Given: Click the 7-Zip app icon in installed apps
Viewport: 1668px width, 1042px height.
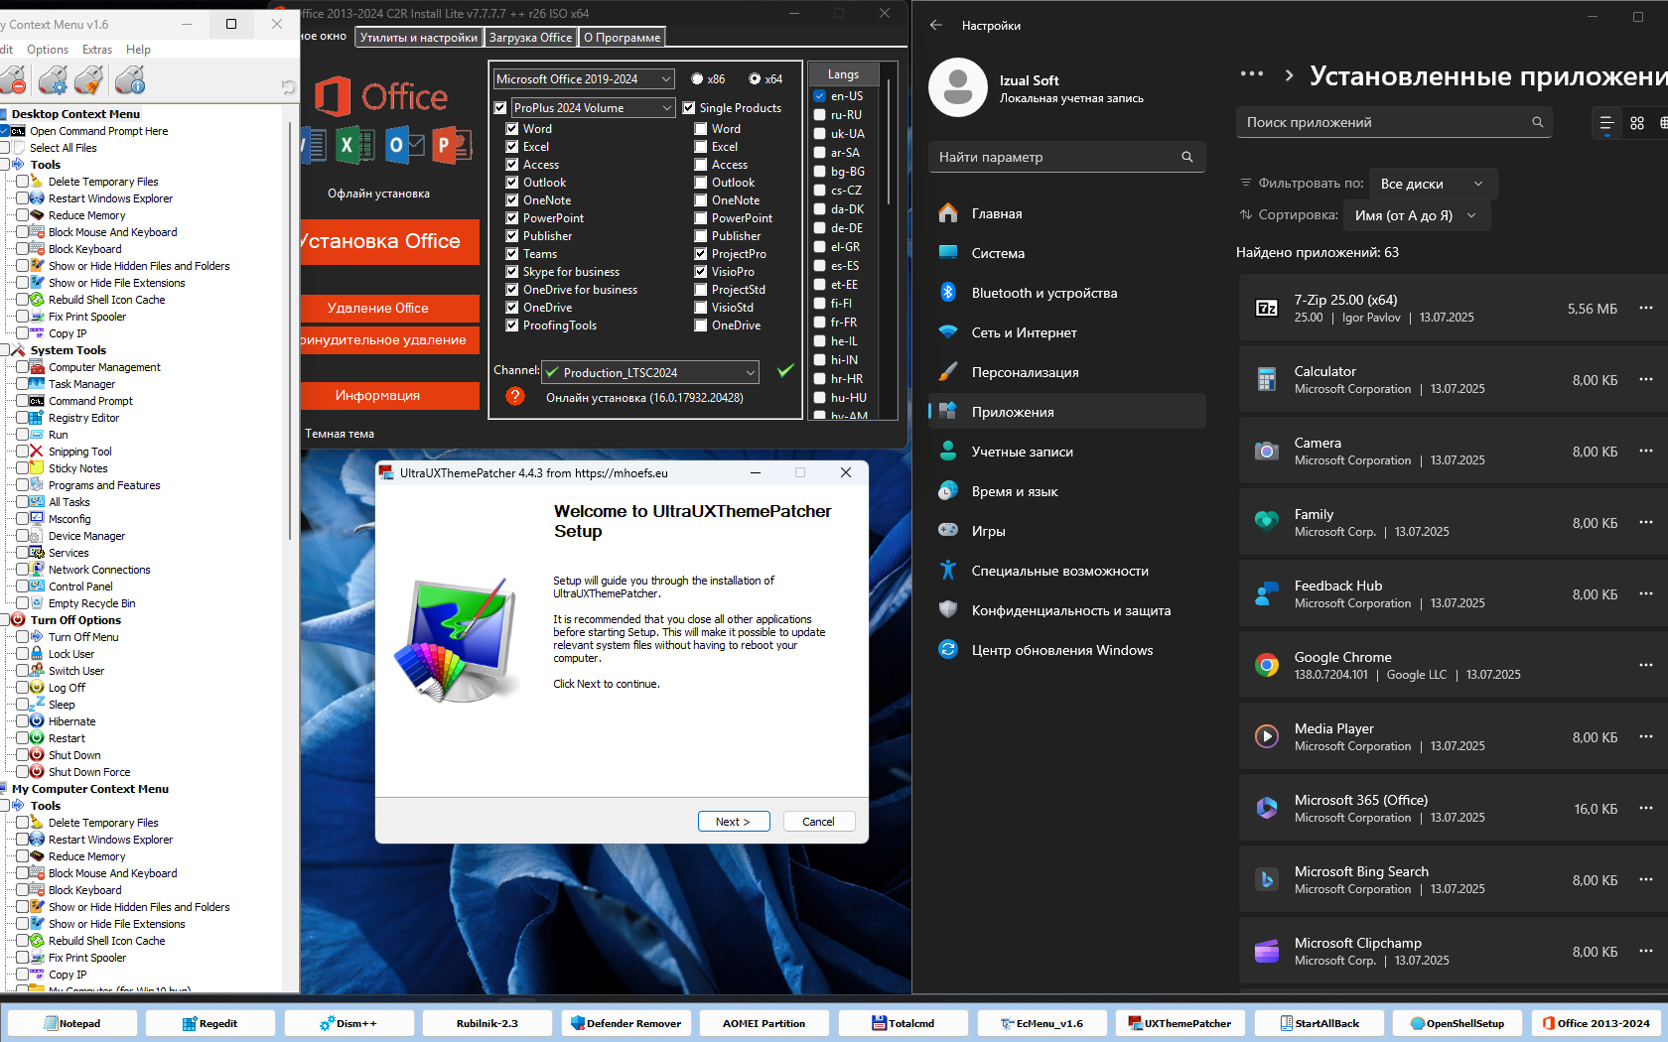Looking at the screenshot, I should coord(1267,309).
